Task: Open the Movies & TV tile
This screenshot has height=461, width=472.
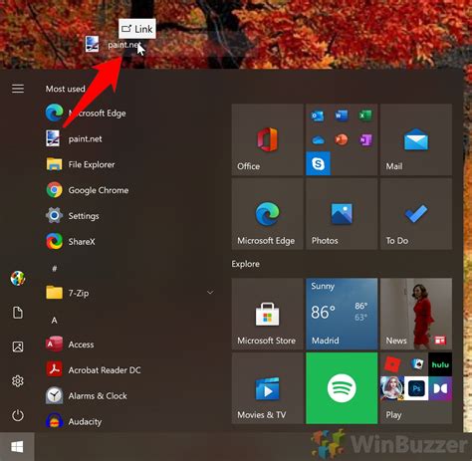Action: point(268,388)
